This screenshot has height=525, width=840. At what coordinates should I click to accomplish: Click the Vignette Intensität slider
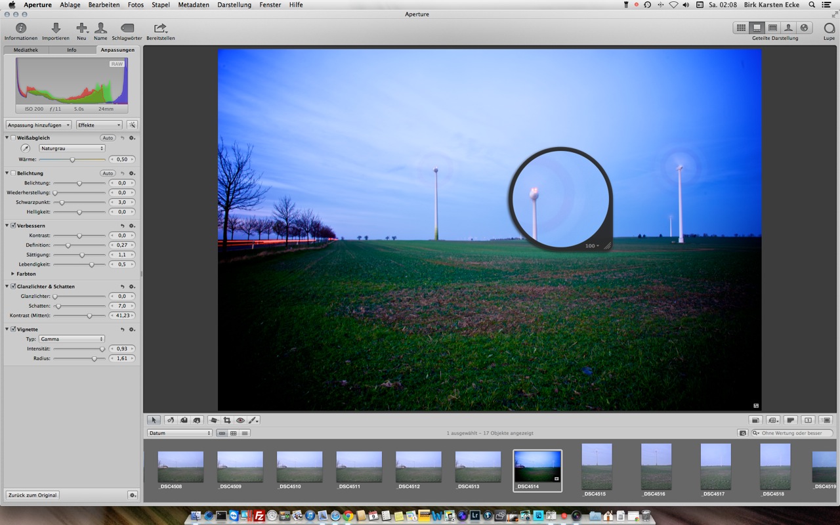(x=79, y=348)
